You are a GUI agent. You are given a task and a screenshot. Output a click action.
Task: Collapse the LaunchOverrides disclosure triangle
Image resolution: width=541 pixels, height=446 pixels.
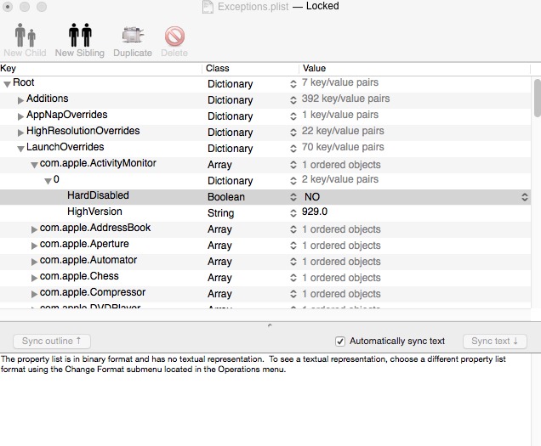pyautogui.click(x=20, y=149)
